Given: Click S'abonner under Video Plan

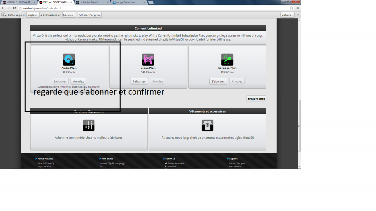Looking at the screenshot, I should pos(139,81).
